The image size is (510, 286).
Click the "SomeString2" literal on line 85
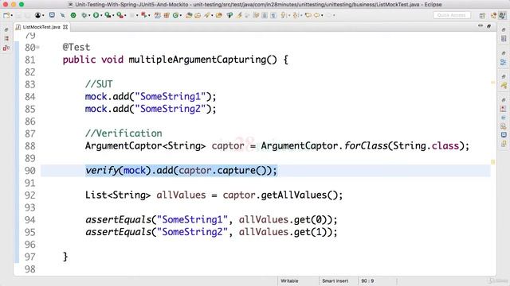point(171,109)
